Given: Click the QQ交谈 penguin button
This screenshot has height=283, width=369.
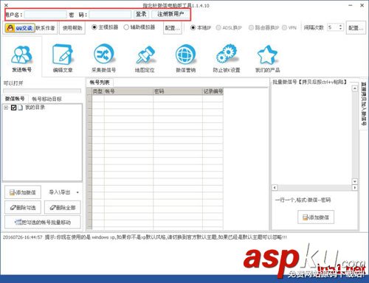Looking at the screenshot, I should 19,28.
